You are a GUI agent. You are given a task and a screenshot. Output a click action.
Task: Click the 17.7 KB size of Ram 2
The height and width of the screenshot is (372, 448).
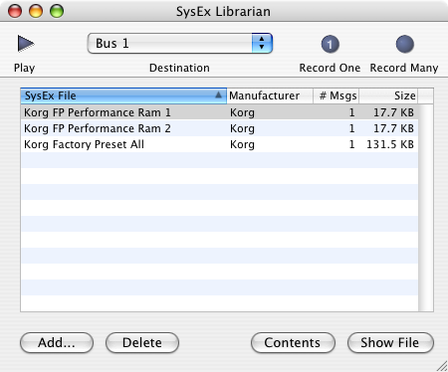tap(393, 128)
